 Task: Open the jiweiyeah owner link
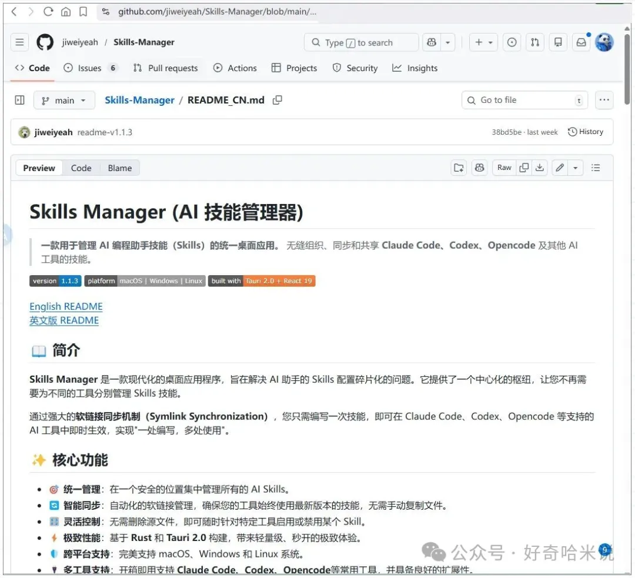pyautogui.click(x=80, y=42)
